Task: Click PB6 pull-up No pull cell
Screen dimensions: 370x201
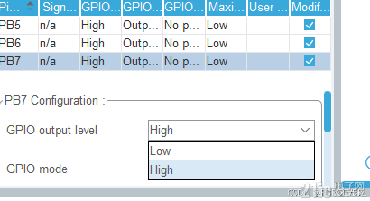Action: (184, 43)
